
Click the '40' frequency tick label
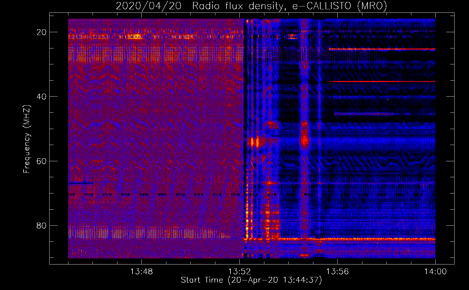(41, 97)
